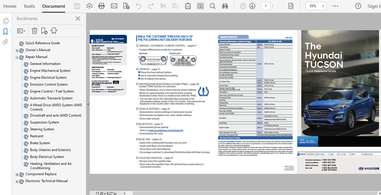The image size is (381, 195).
Task: Open the Attachments paperclip panel
Action: [5, 42]
